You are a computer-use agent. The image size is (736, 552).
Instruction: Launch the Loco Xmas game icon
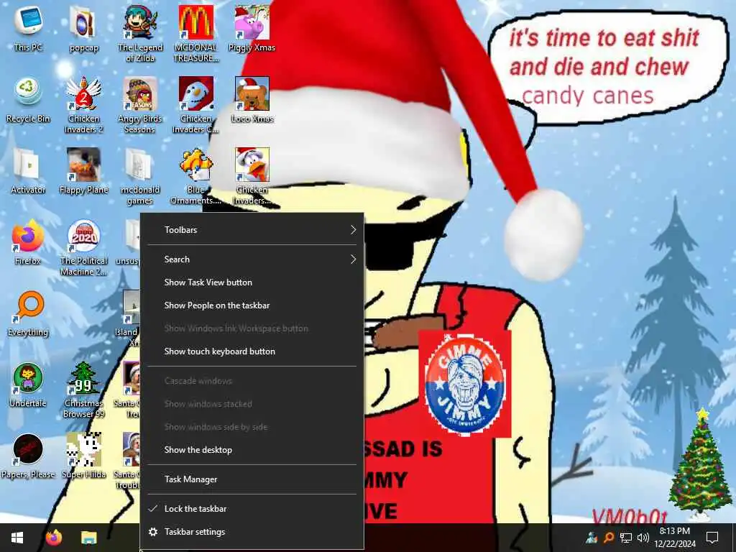click(x=252, y=99)
